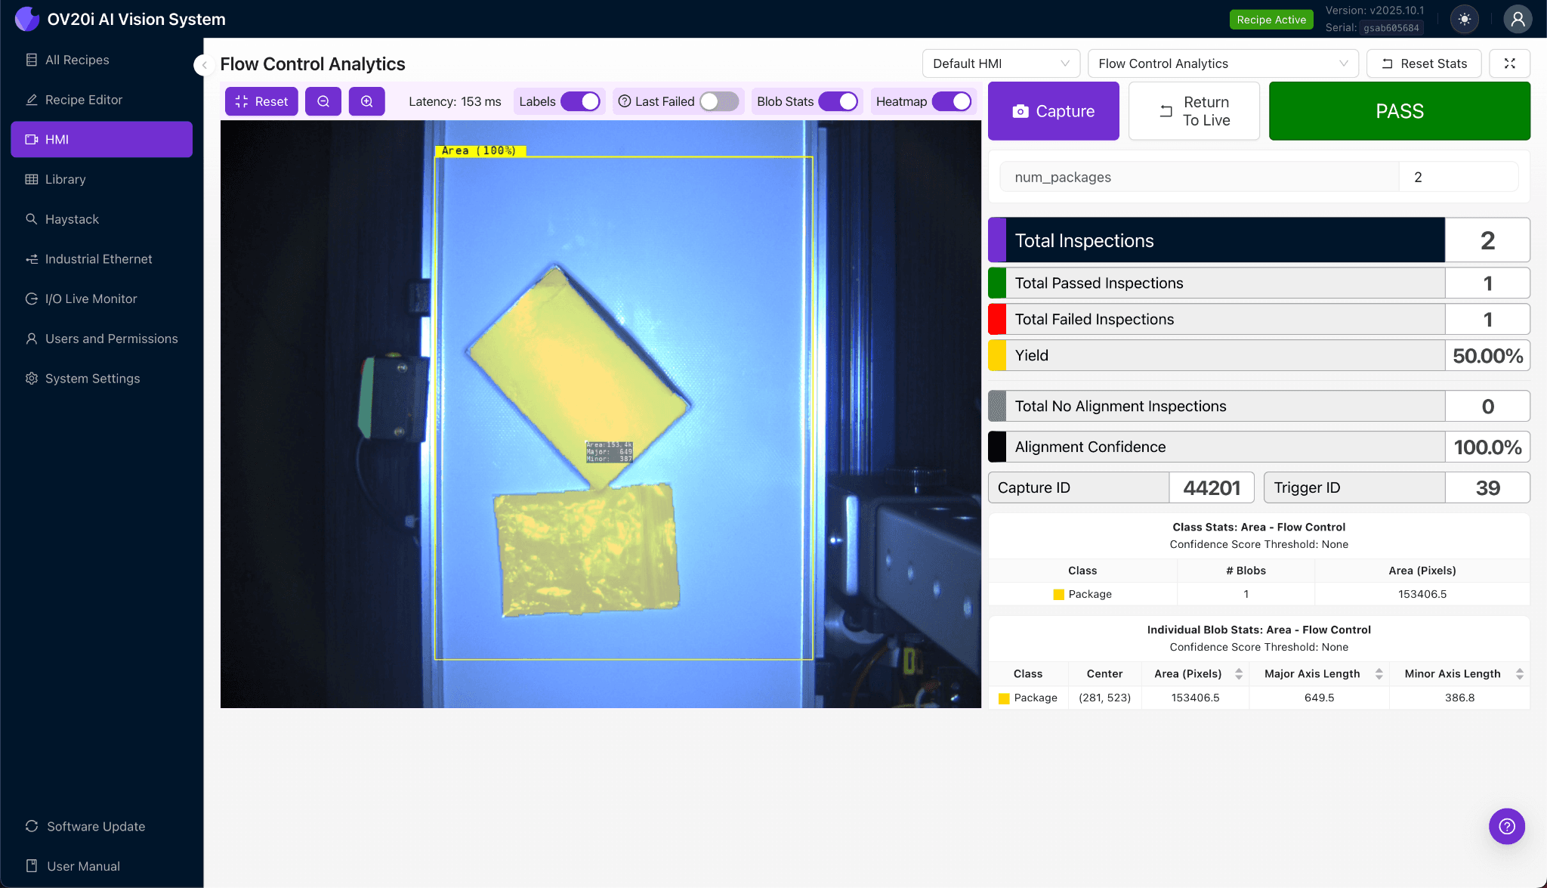Click the num_packages value field
This screenshot has height=888, width=1547.
(1458, 176)
